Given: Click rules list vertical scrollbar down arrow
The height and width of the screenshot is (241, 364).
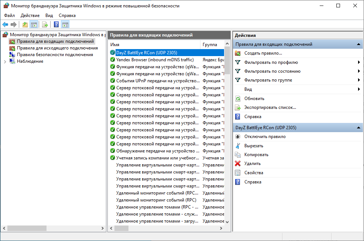Looking at the screenshot, I should click(227, 222).
